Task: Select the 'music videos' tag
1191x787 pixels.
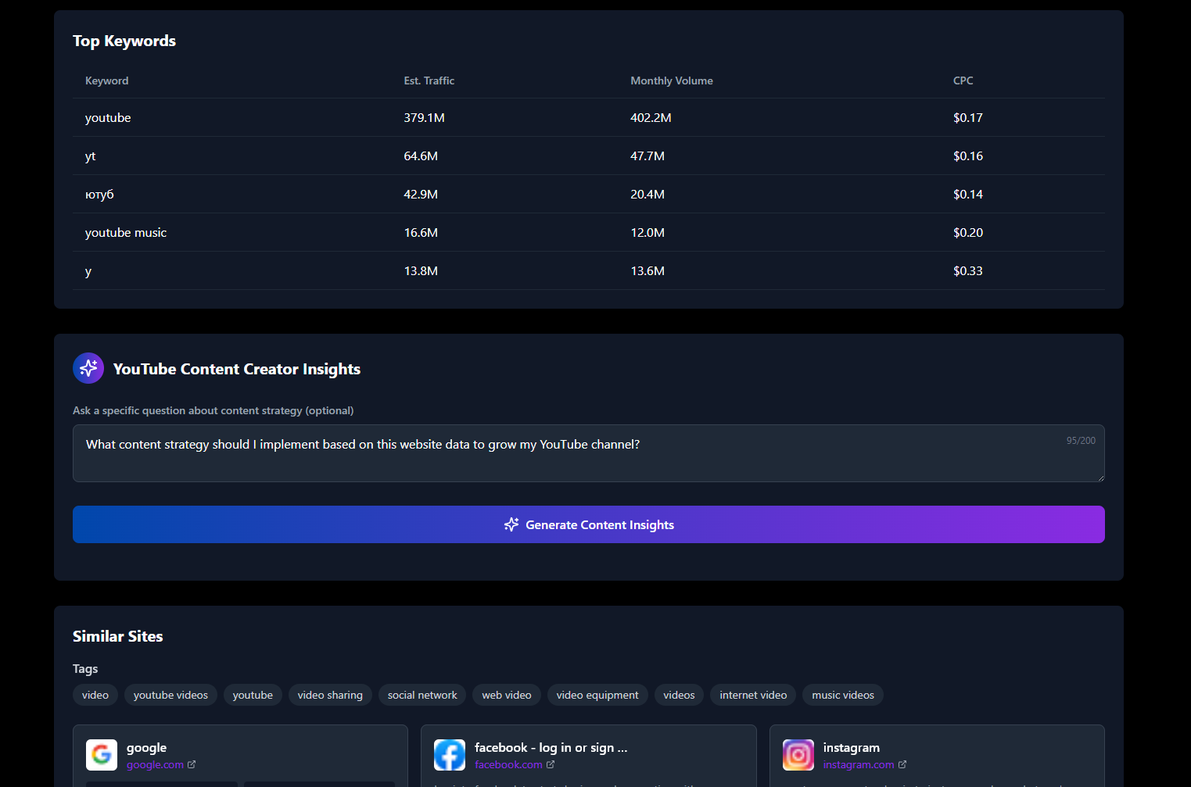Action: [843, 695]
